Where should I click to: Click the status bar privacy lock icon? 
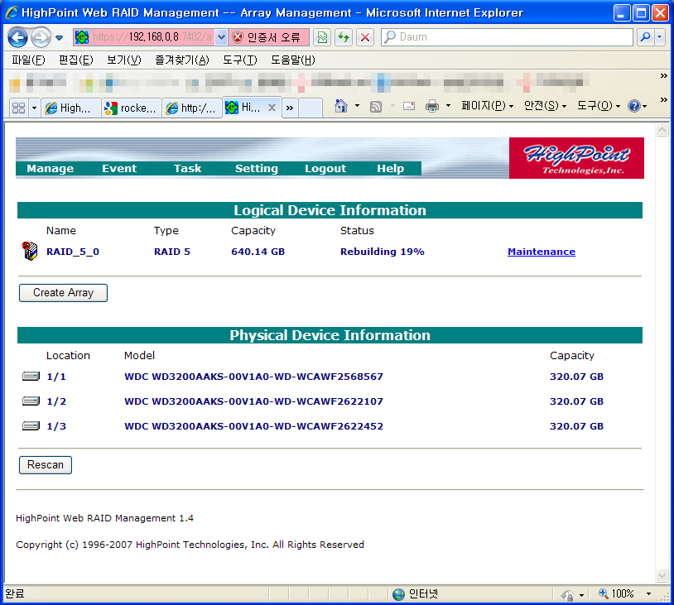[x=567, y=595]
